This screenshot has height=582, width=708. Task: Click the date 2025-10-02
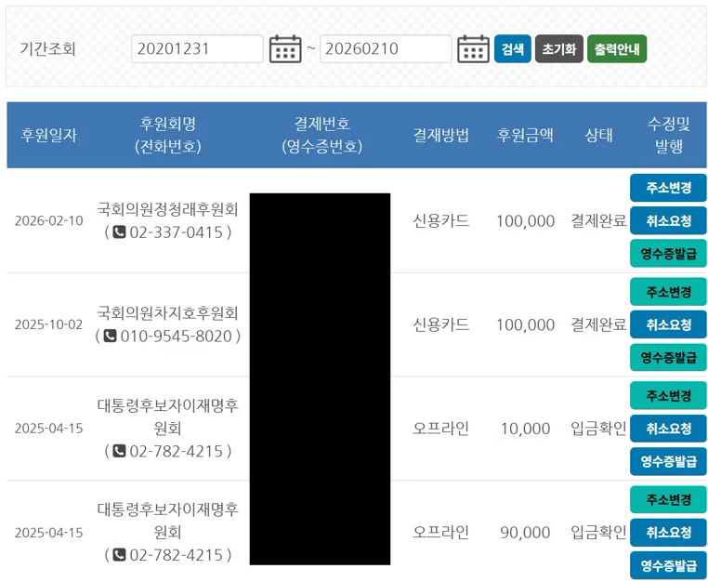(48, 324)
